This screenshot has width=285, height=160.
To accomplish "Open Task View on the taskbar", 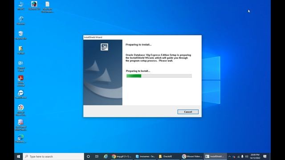I will (x=97, y=156).
